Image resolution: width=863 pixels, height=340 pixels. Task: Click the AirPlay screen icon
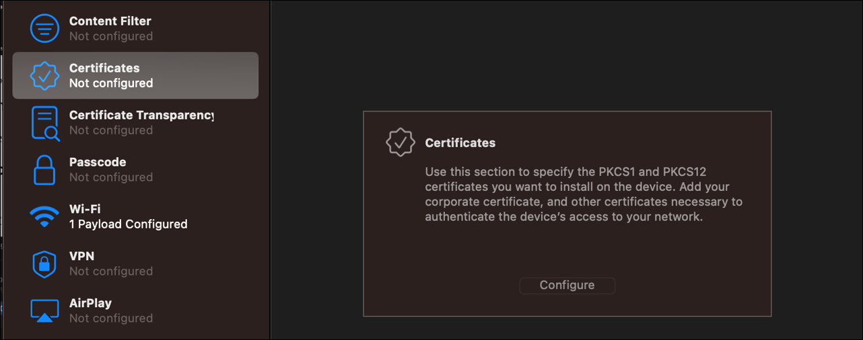[x=44, y=310]
